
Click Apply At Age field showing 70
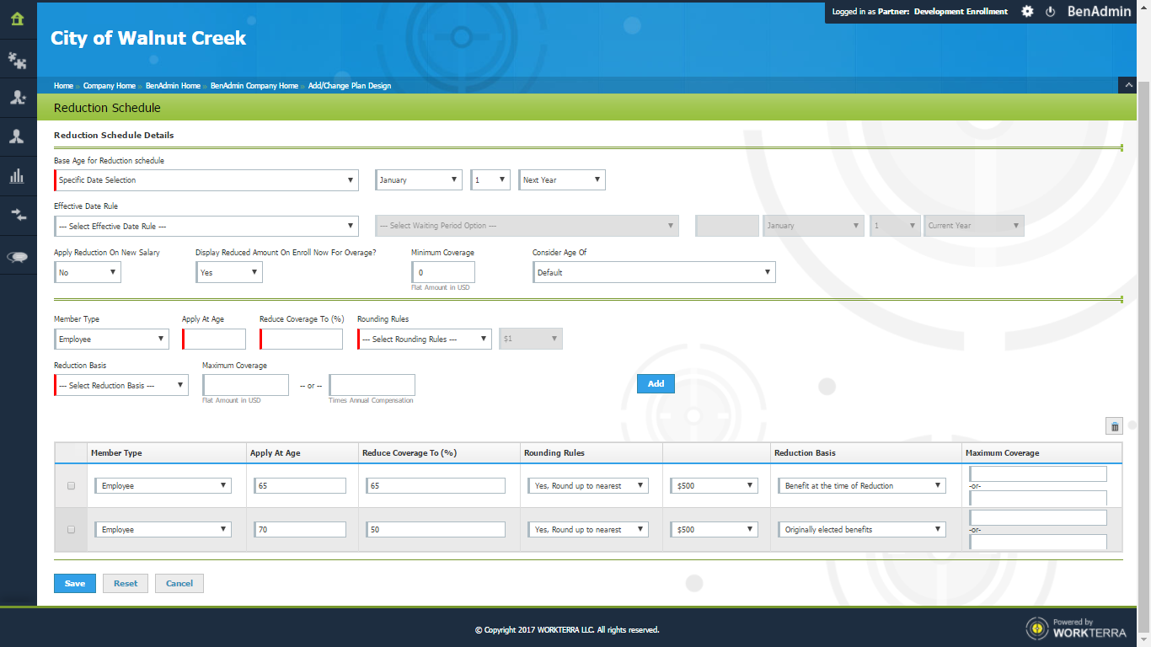coord(300,530)
